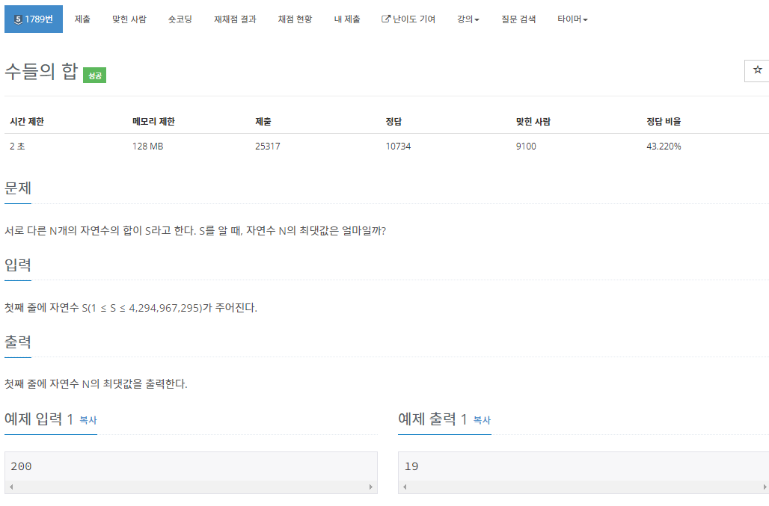The height and width of the screenshot is (506, 769).
Task: Click the star favorite button
Action: click(757, 70)
